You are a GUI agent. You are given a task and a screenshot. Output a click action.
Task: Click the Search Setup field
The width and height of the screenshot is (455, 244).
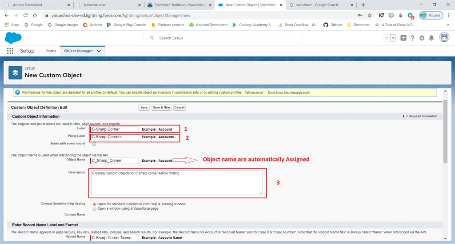223,38
